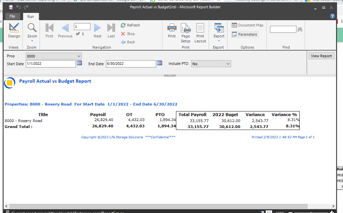This screenshot has height=213, width=343.
Task: Click the Next page arrow
Action: pyautogui.click(x=97, y=30)
